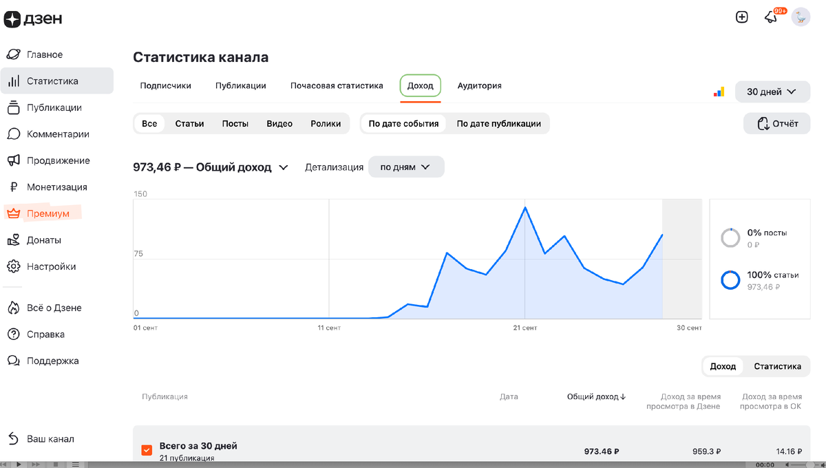Open the по дням detail dropdown
This screenshot has height=468, width=826.
tap(406, 167)
